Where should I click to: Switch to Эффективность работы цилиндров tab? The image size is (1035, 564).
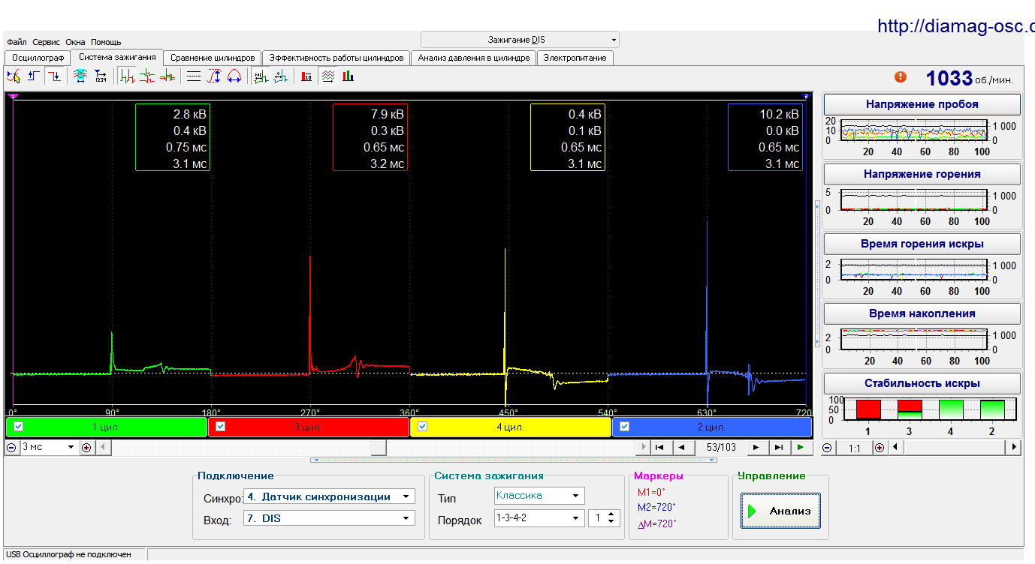[336, 58]
